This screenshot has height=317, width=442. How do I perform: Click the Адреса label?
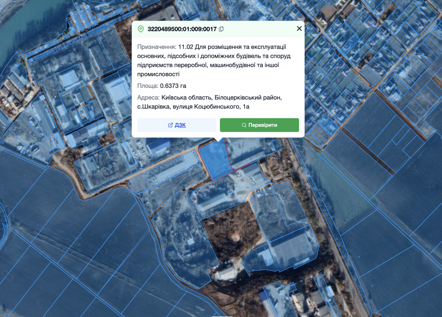pyautogui.click(x=148, y=98)
